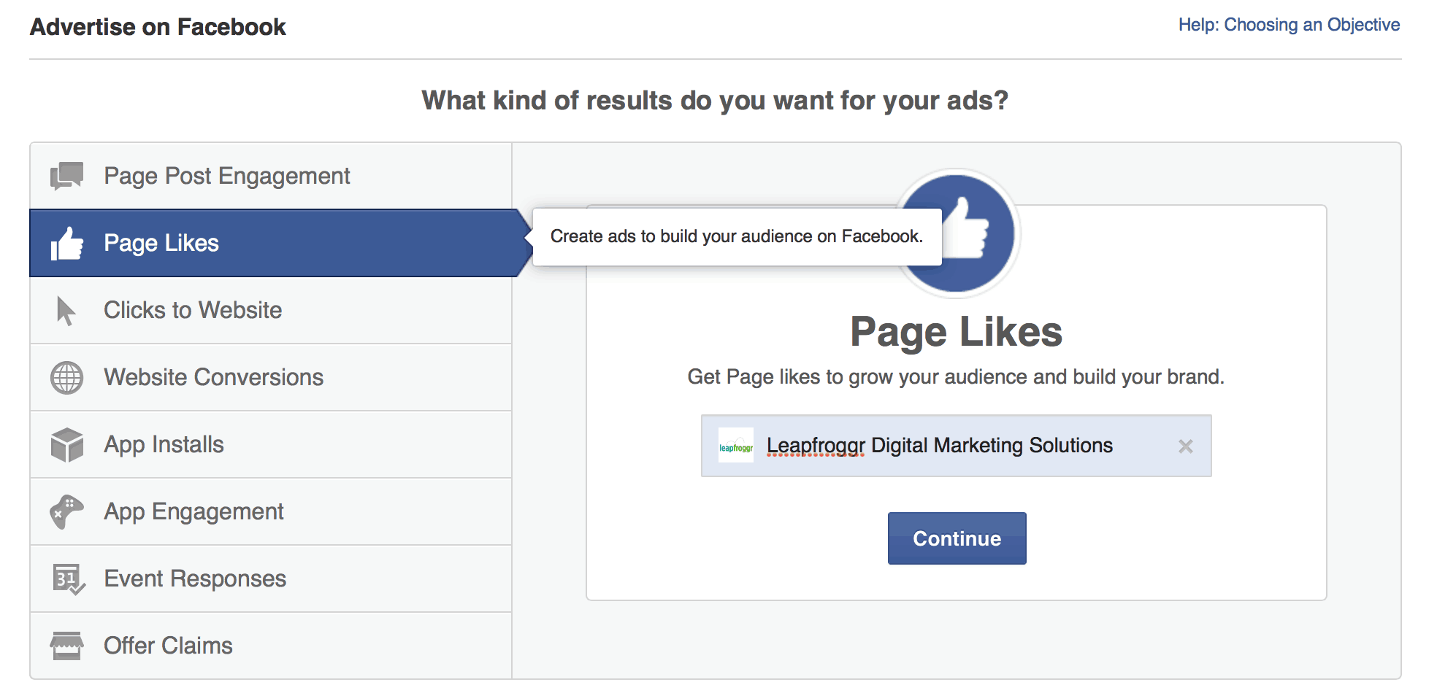
Task: Click the game controller App Engagement icon
Action: point(66,512)
